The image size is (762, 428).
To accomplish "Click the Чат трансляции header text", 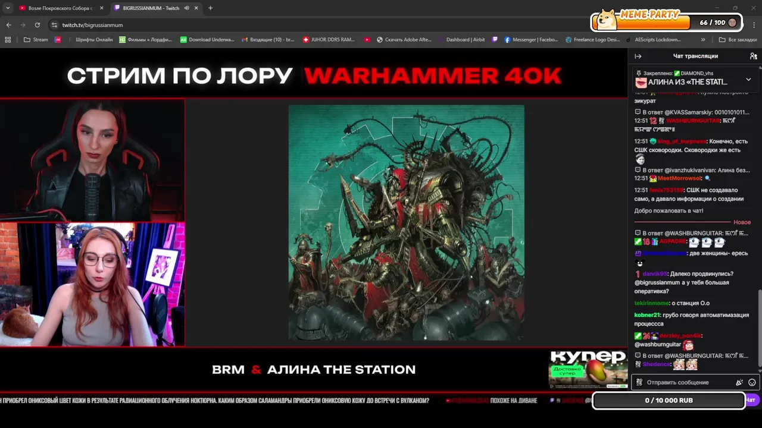I will tap(695, 56).
